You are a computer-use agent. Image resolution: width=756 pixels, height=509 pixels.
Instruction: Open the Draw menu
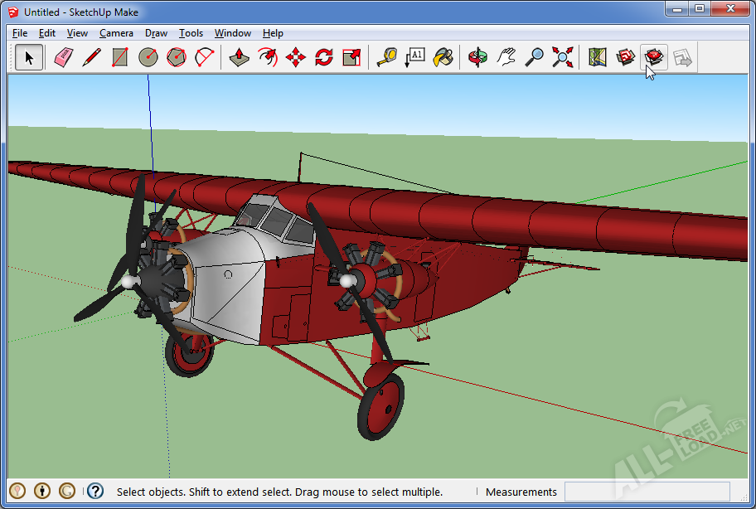click(x=156, y=33)
